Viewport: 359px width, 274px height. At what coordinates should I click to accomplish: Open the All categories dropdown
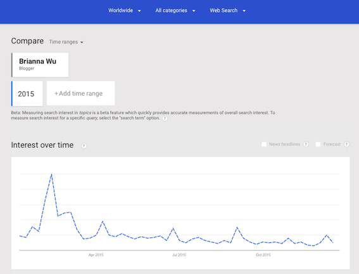pos(175,11)
